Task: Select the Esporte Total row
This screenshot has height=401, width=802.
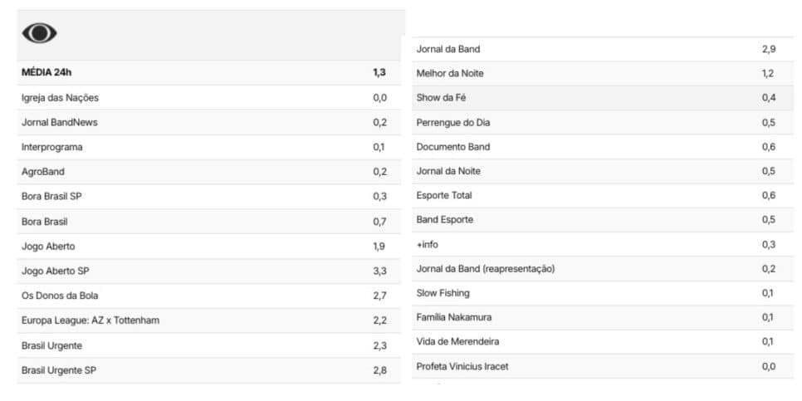Action: 603,195
